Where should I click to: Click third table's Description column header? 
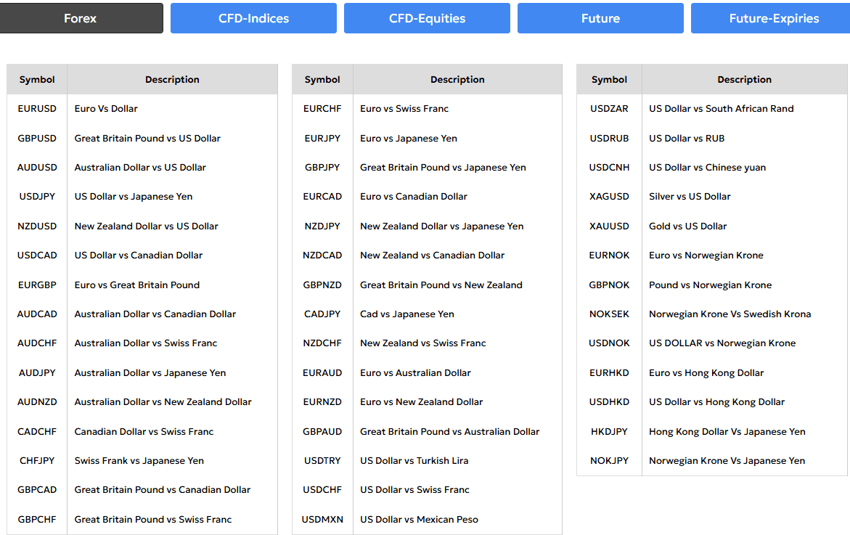pos(744,80)
